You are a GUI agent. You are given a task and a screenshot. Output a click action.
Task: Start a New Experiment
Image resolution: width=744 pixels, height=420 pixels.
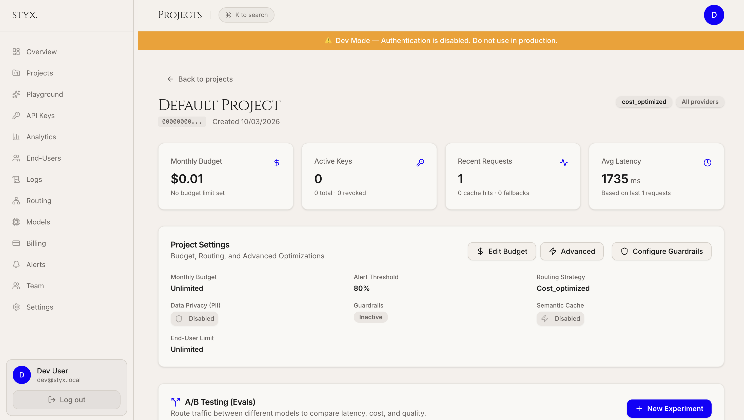pyautogui.click(x=669, y=408)
